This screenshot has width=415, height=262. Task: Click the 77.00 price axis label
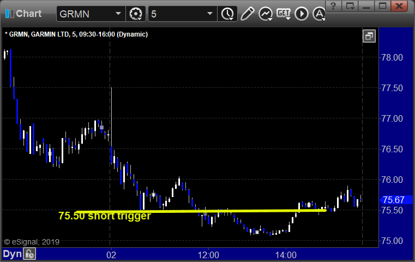click(392, 118)
